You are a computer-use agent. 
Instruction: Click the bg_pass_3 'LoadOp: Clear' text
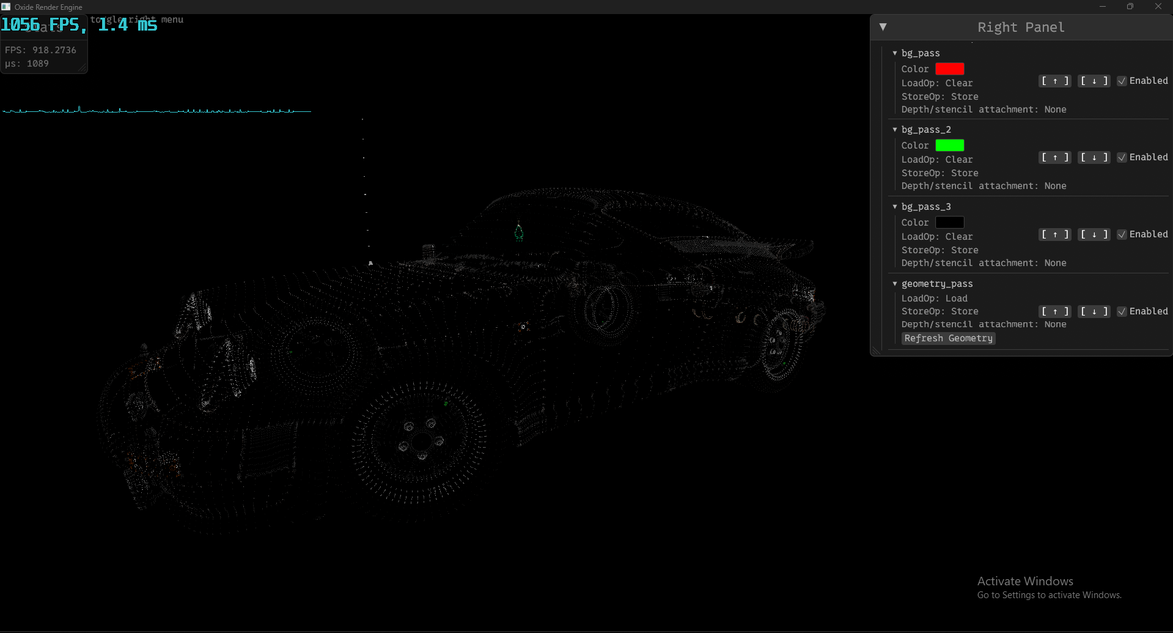pos(937,237)
